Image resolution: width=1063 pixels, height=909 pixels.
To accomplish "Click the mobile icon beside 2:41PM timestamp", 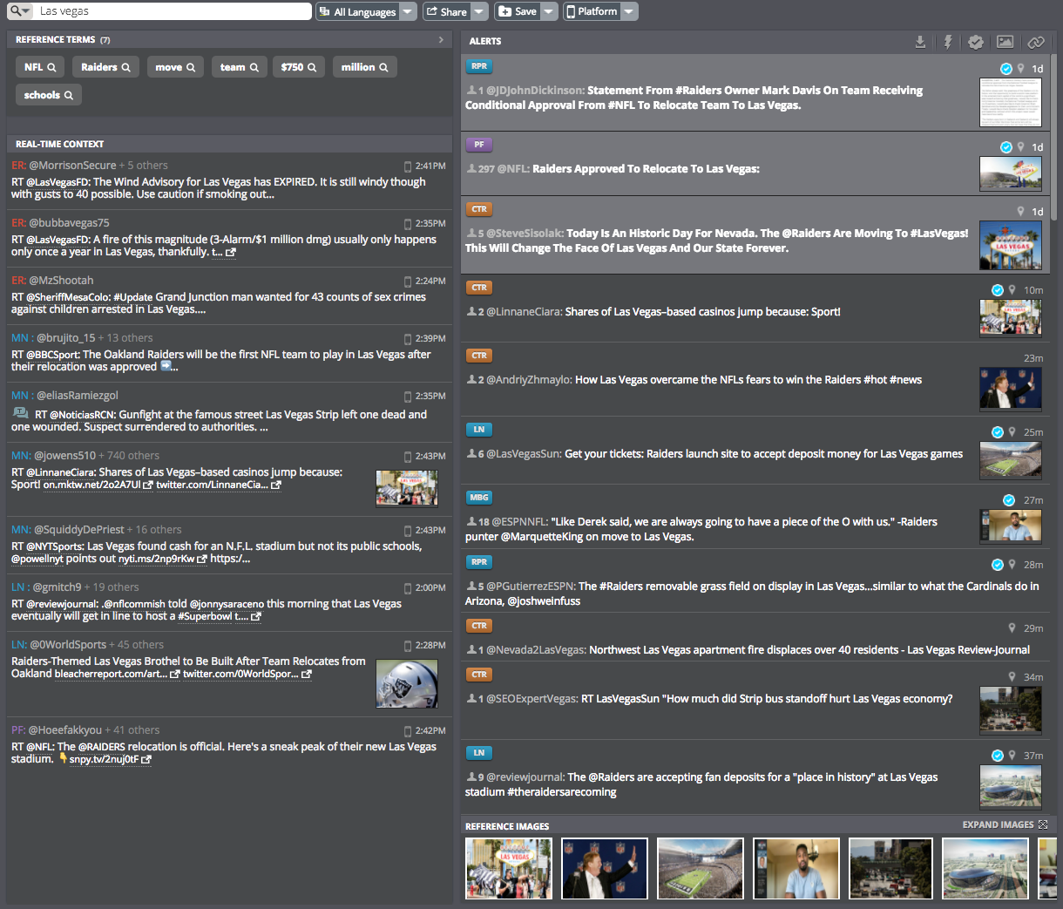I will 408,166.
